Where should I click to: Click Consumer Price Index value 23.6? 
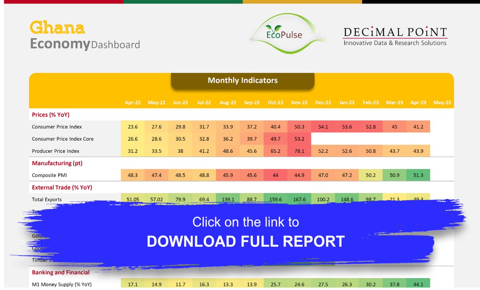133,127
